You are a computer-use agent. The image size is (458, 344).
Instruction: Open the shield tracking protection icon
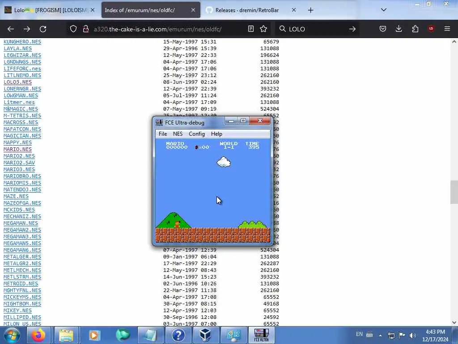pos(73,29)
